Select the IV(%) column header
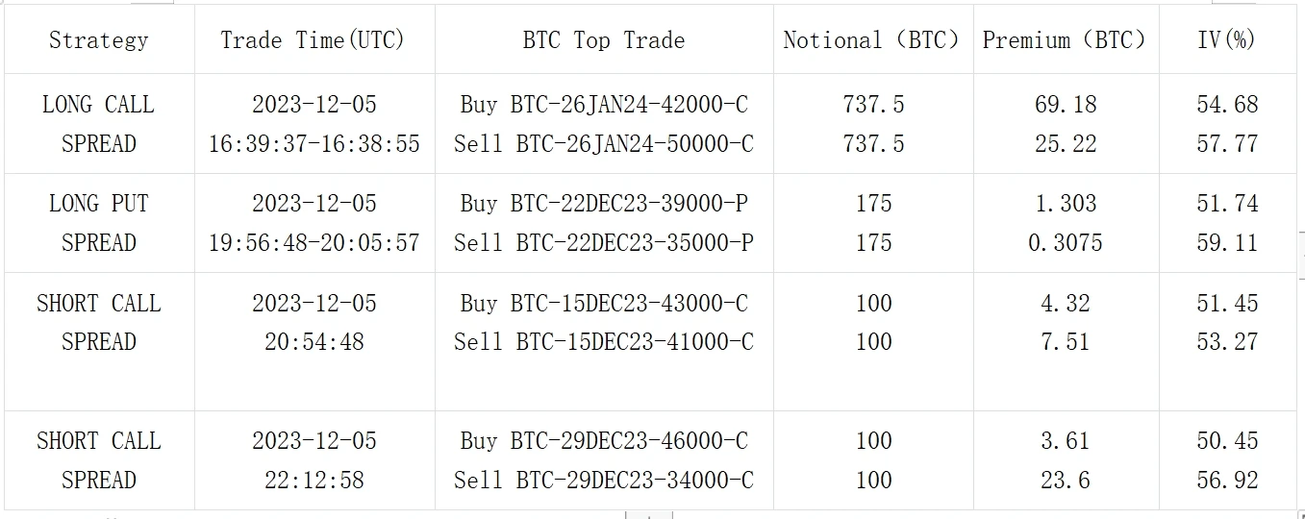 point(1227,40)
